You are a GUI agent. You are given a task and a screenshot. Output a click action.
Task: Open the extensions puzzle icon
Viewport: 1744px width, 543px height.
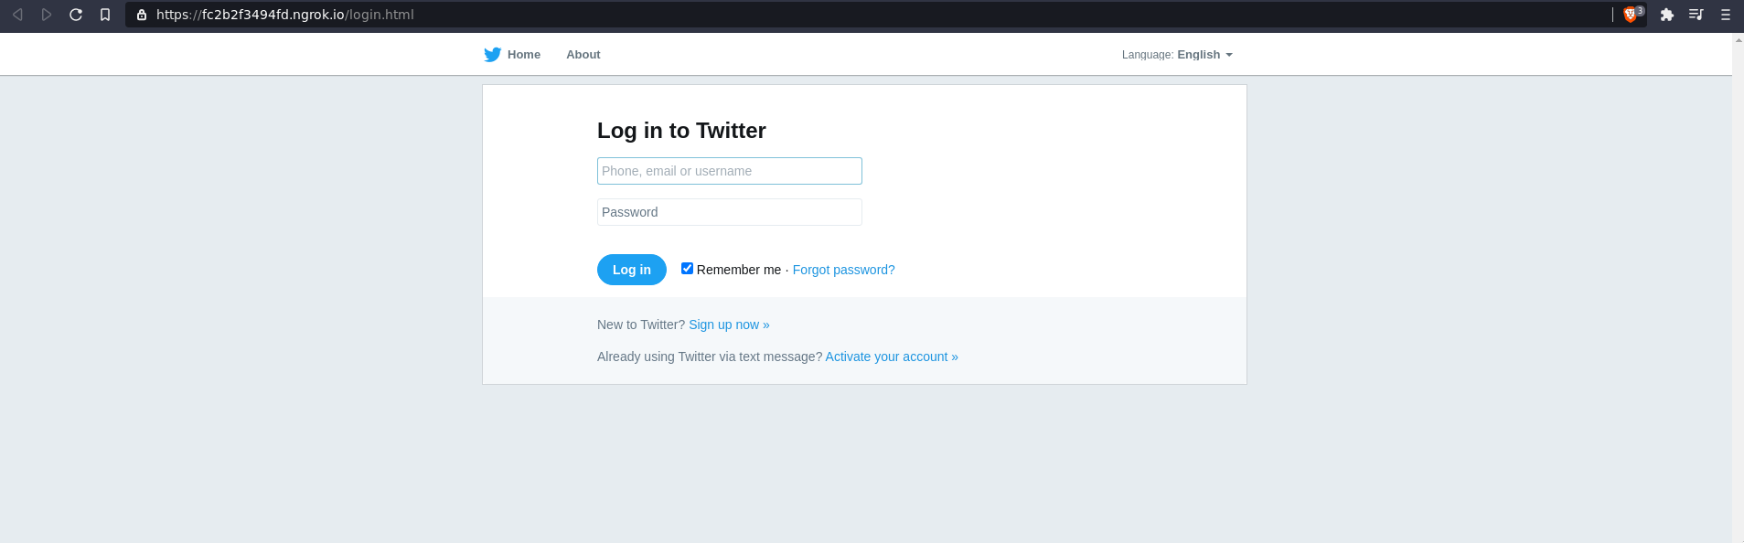(1667, 15)
